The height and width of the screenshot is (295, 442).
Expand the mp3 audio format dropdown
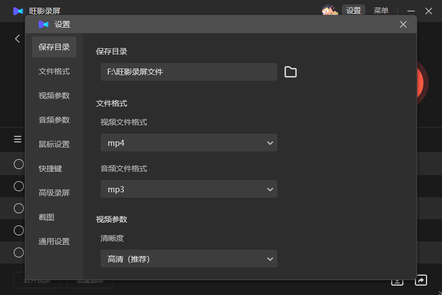tap(189, 189)
